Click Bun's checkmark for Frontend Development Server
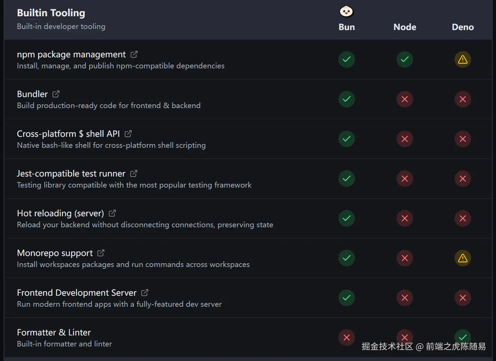This screenshot has width=496, height=361. [347, 298]
